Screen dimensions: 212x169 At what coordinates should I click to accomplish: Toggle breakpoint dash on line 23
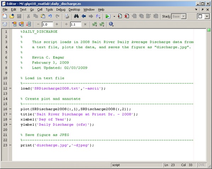[10, 145]
